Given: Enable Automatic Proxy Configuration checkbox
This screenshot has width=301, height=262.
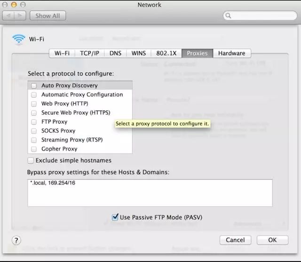Looking at the screenshot, I should pyautogui.click(x=34, y=95).
